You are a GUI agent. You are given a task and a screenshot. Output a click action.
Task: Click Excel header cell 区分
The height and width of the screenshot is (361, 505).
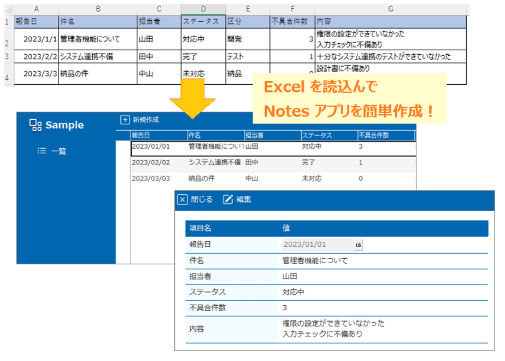pos(248,21)
